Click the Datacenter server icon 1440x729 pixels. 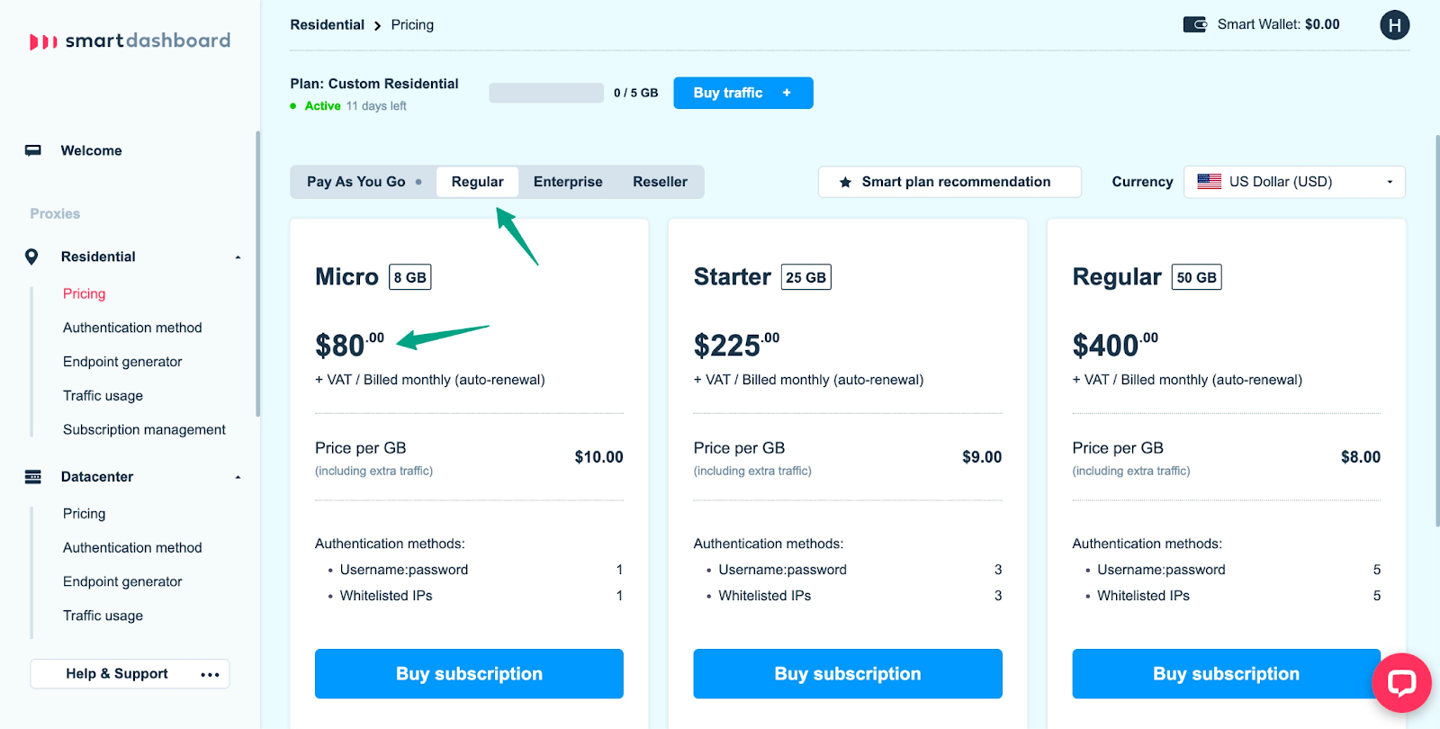pyautogui.click(x=33, y=477)
